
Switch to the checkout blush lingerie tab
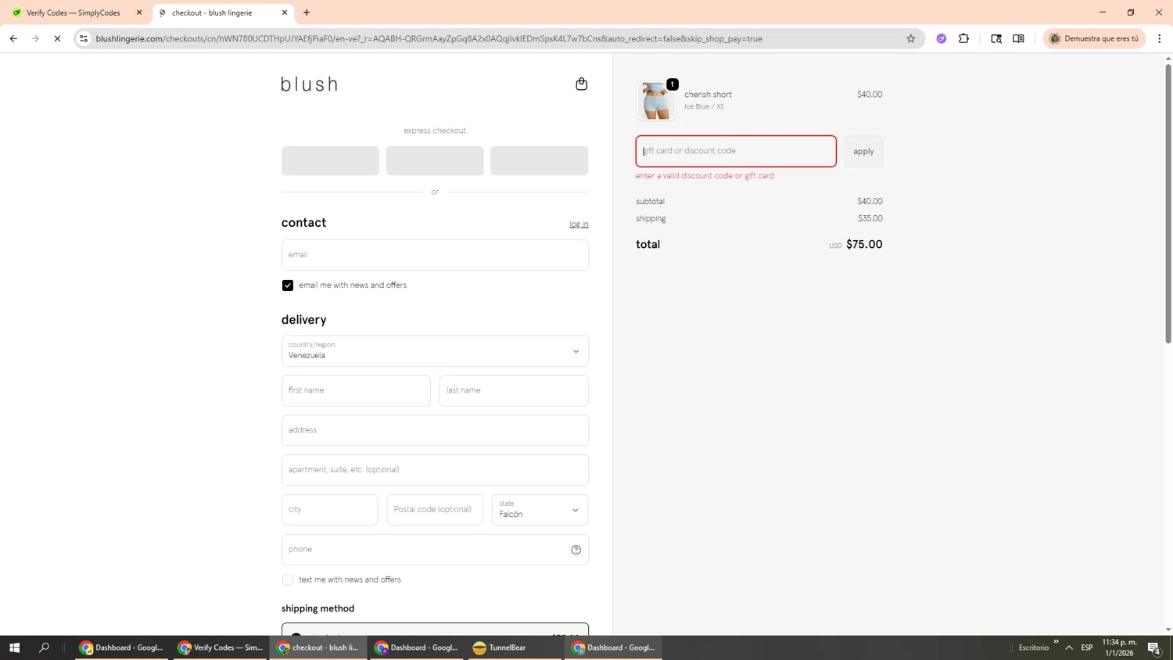(x=221, y=13)
